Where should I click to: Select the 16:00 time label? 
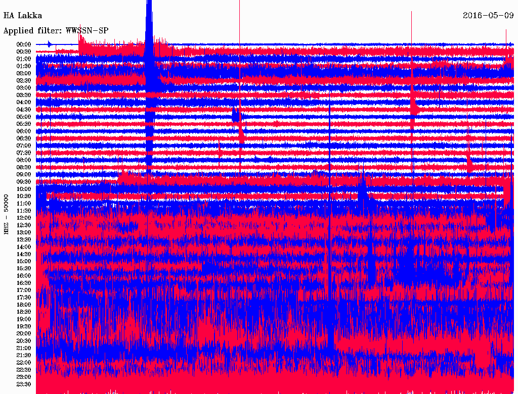point(24,276)
